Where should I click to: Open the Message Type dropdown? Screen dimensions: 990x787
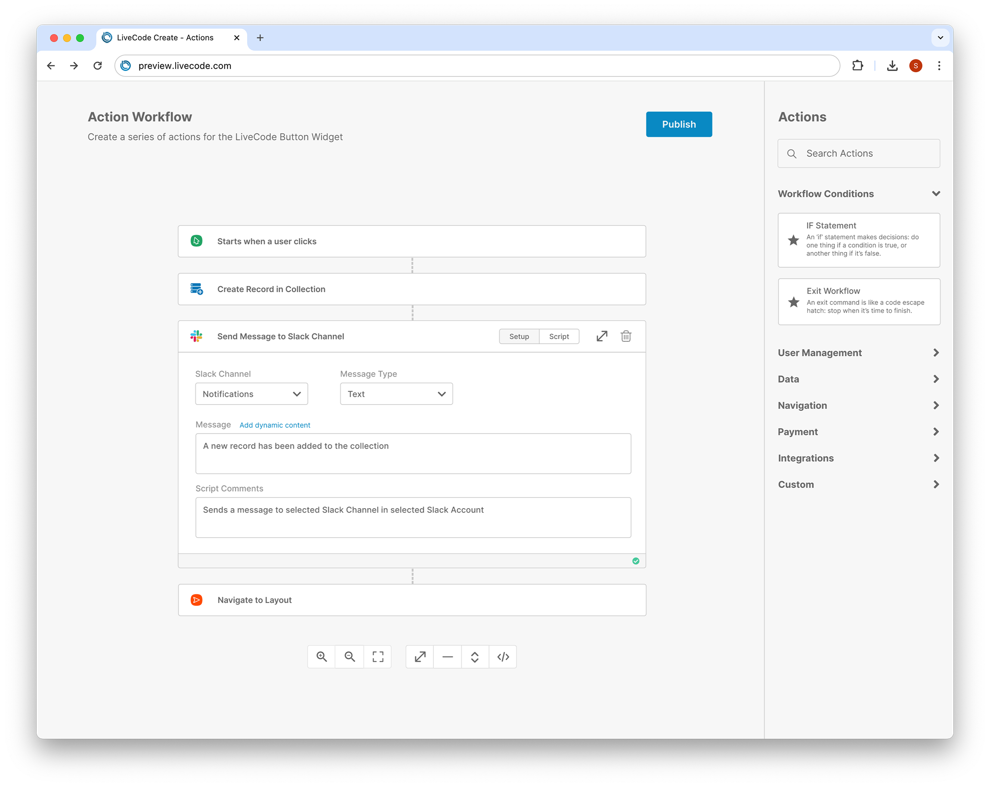[x=396, y=394]
